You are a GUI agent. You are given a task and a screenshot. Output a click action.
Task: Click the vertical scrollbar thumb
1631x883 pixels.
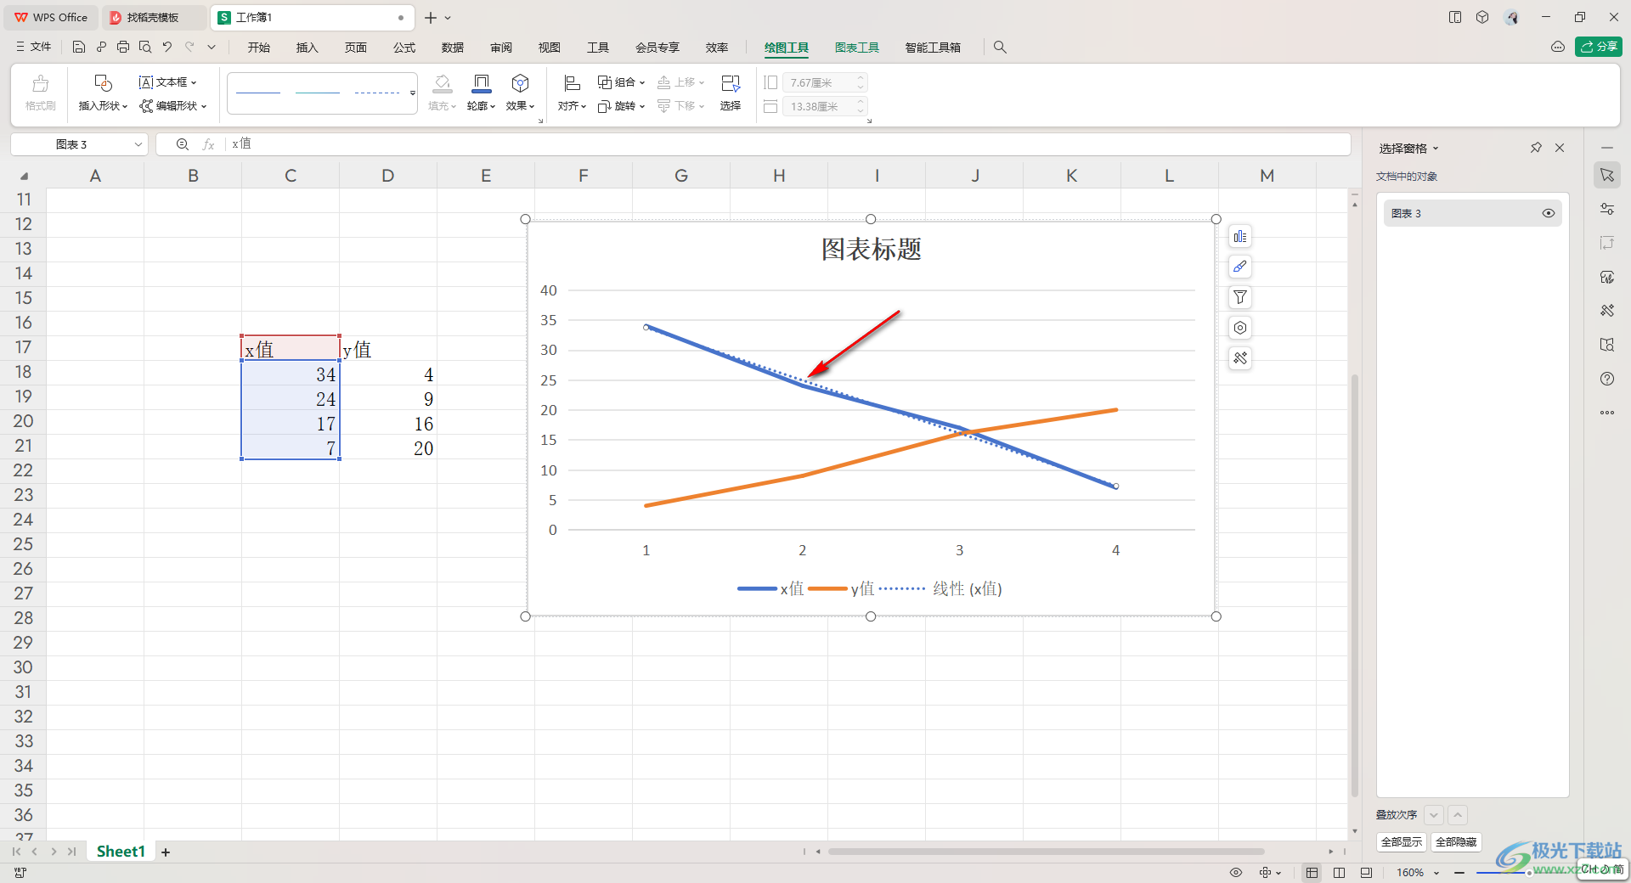pyautogui.click(x=1355, y=584)
